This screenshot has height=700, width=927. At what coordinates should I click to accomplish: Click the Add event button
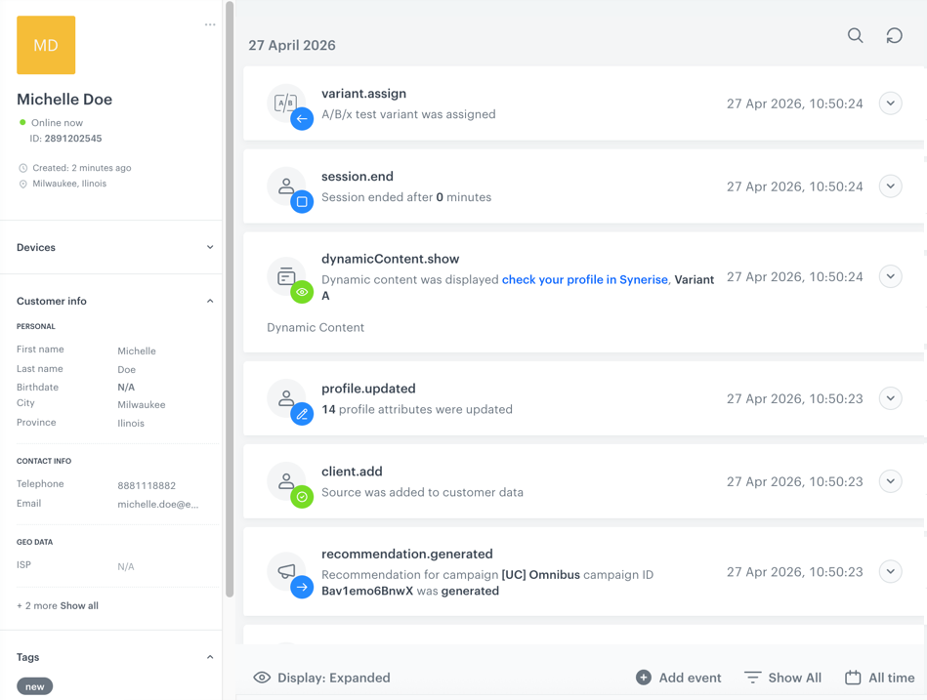point(678,678)
